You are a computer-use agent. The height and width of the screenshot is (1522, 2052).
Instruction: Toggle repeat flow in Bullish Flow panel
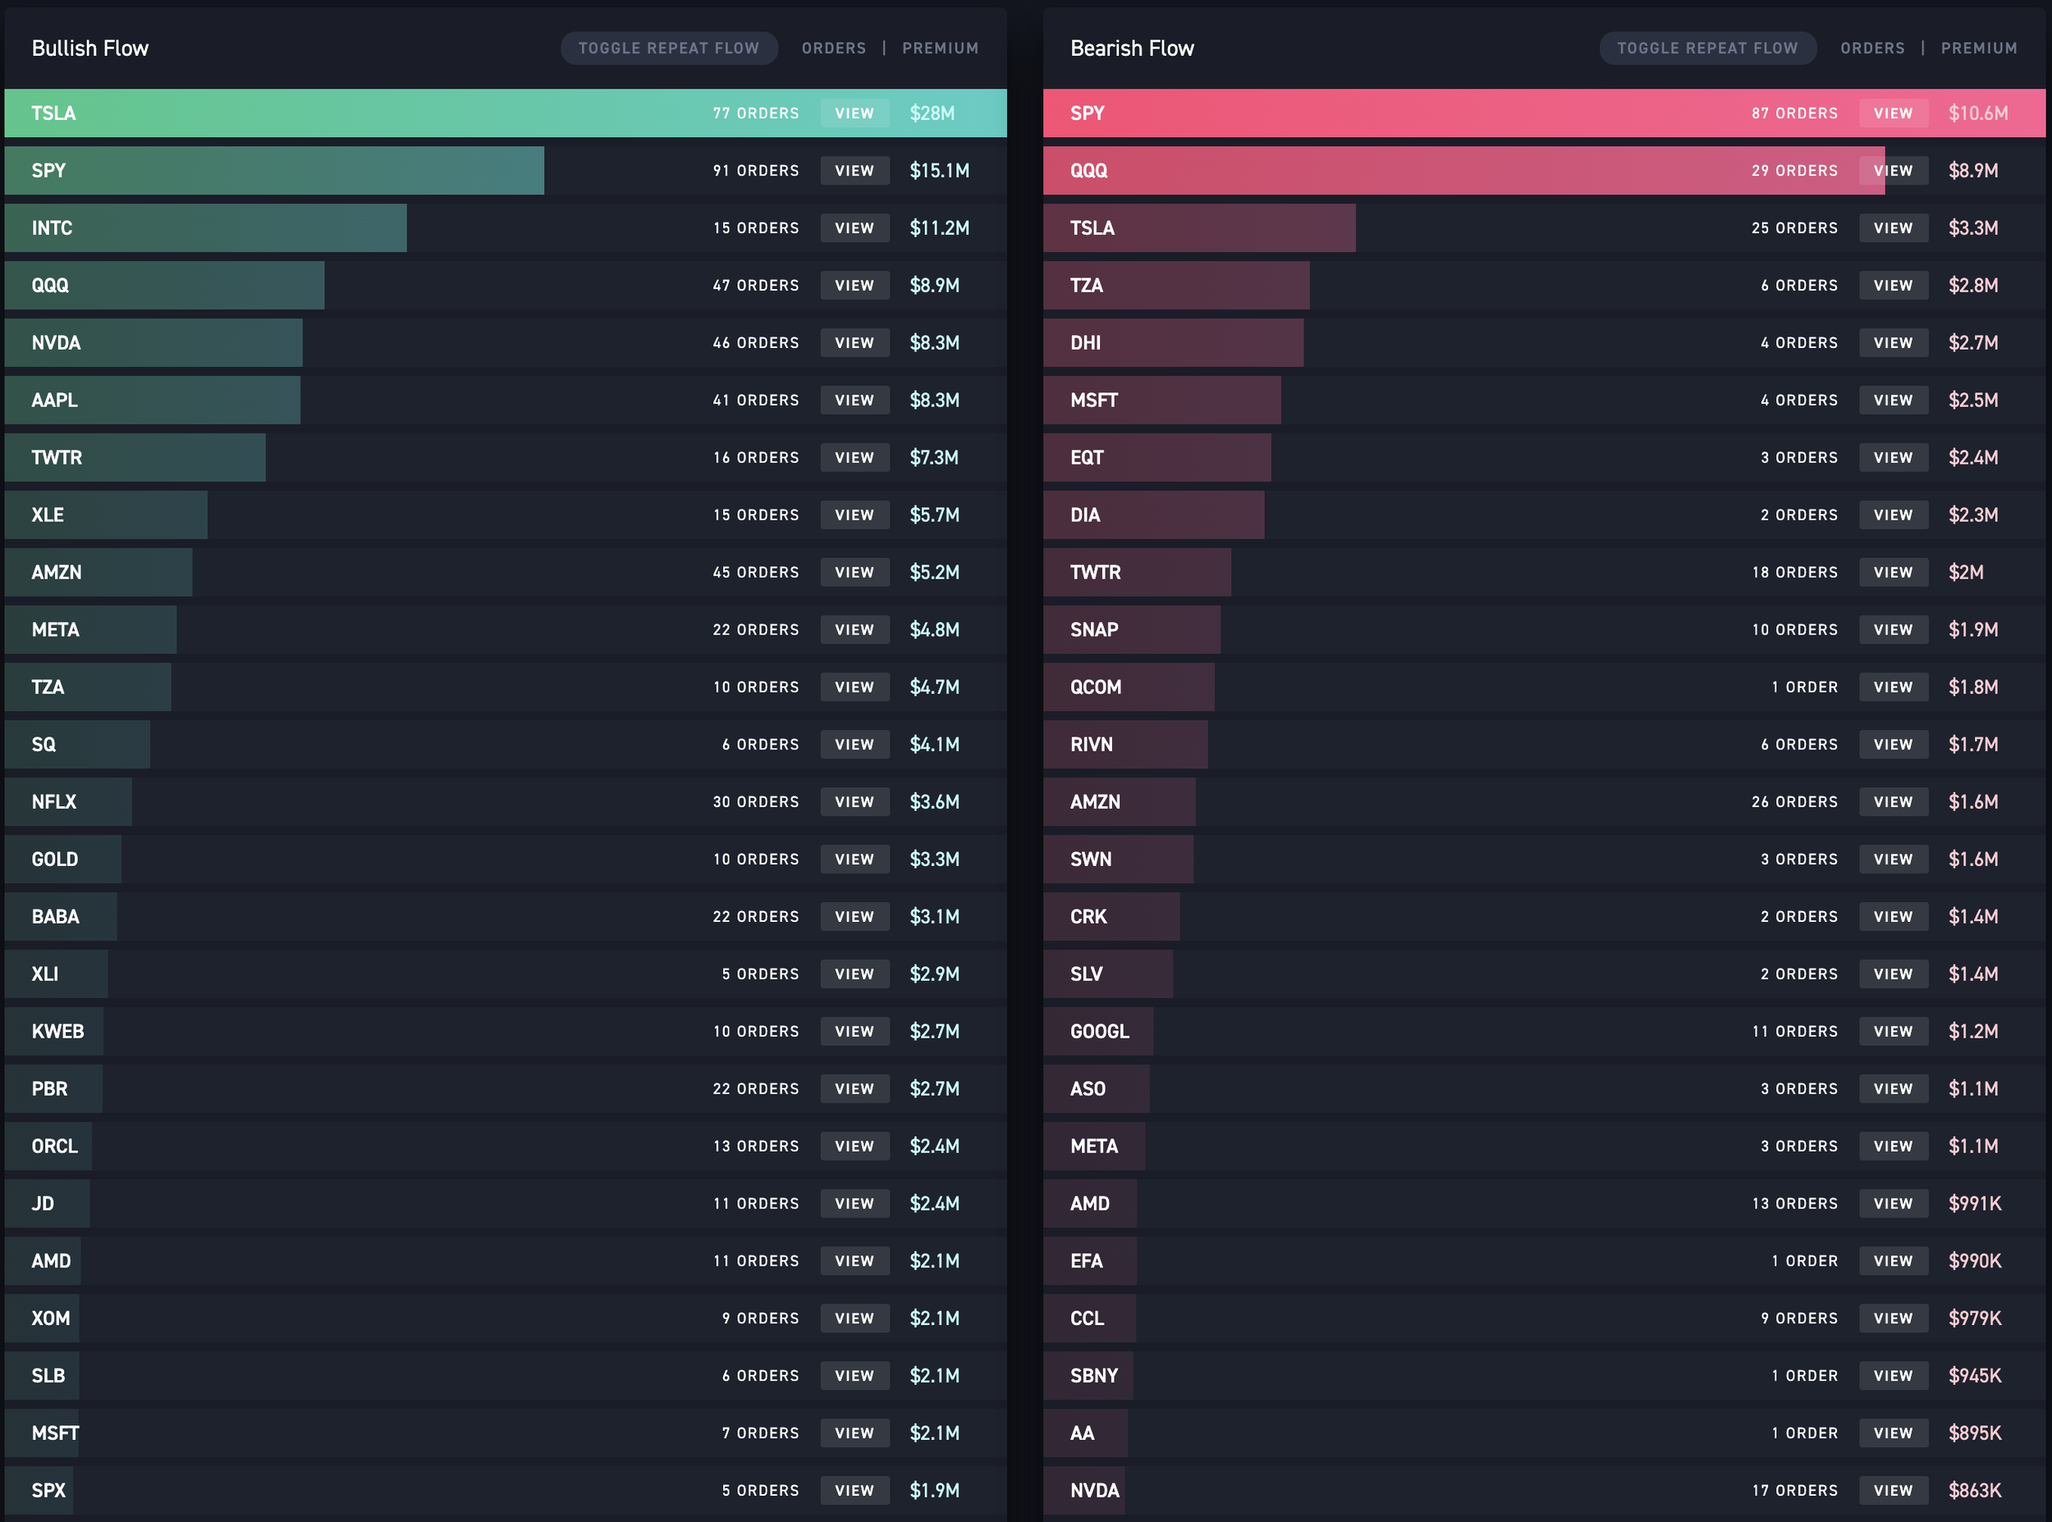point(669,48)
